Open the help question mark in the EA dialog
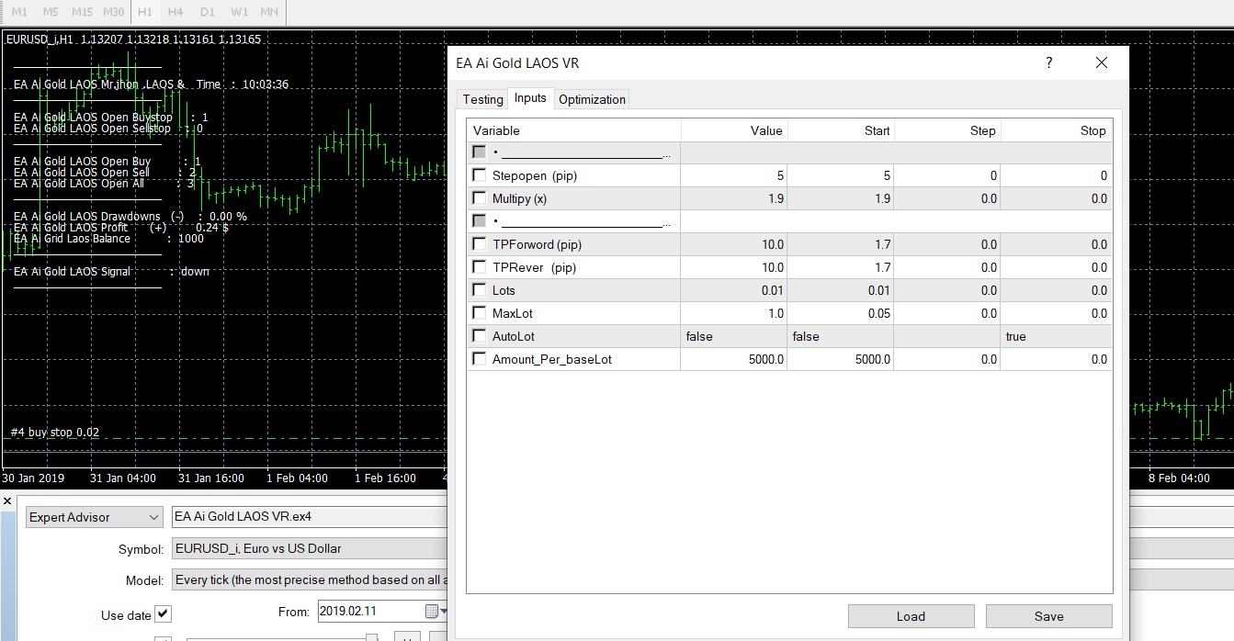 pos(1048,62)
